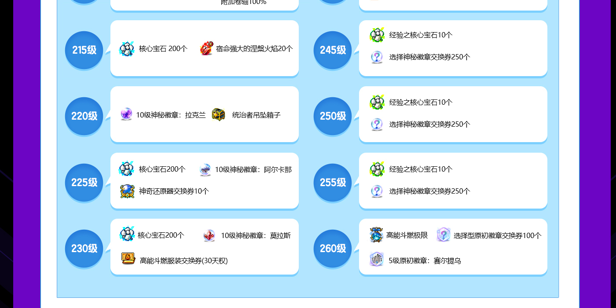Click the 阿尔卡那 arcane symbol icon
Image resolution: width=616 pixels, height=308 pixels.
click(x=205, y=169)
